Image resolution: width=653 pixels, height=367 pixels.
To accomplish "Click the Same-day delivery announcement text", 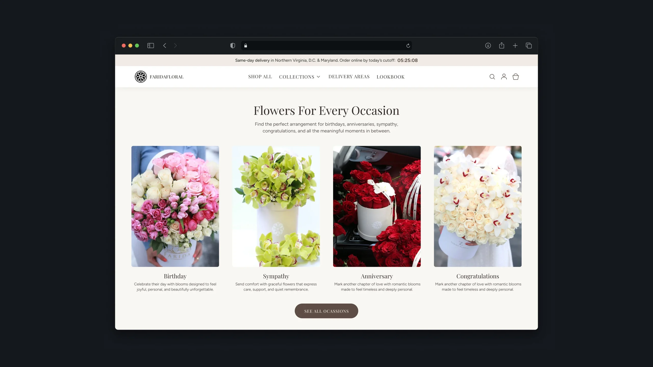I will click(315, 60).
